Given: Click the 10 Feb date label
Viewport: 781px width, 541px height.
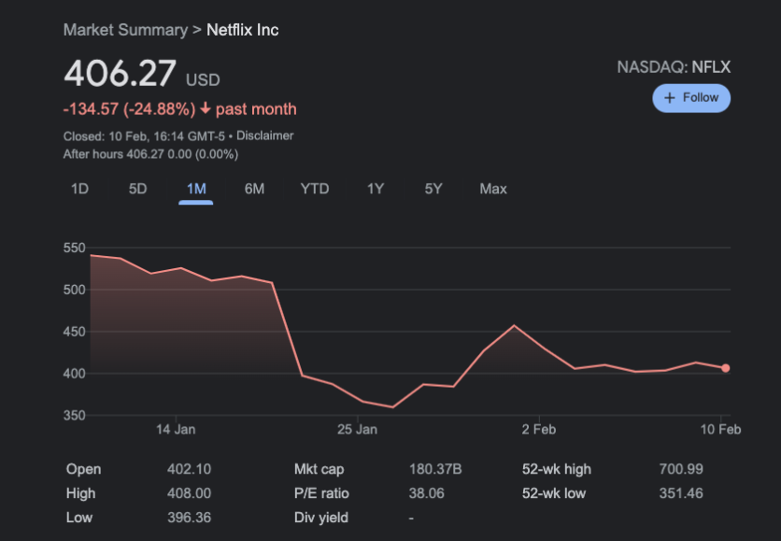Looking at the screenshot, I should (720, 430).
